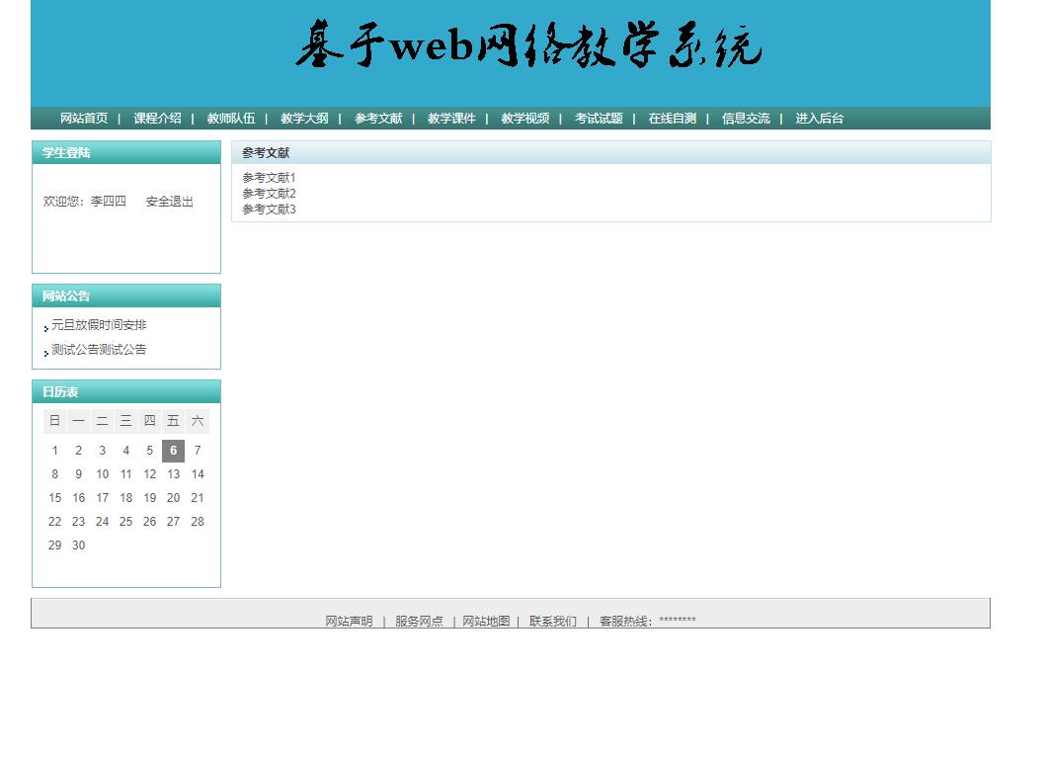1046x757 pixels.
Task: View the 教学大纲 section
Action: [x=303, y=118]
